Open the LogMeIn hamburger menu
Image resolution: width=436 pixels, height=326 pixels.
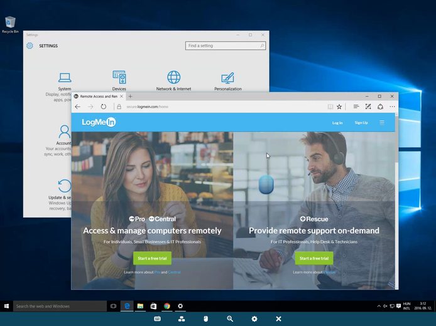coord(382,122)
